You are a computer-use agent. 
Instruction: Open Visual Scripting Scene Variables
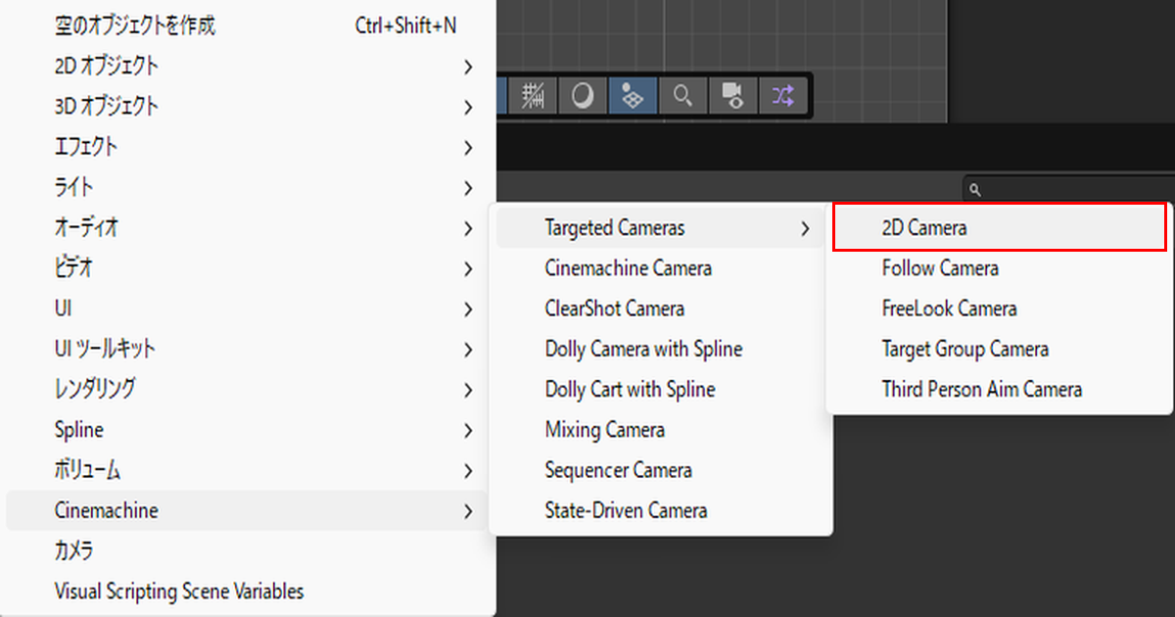[179, 592]
